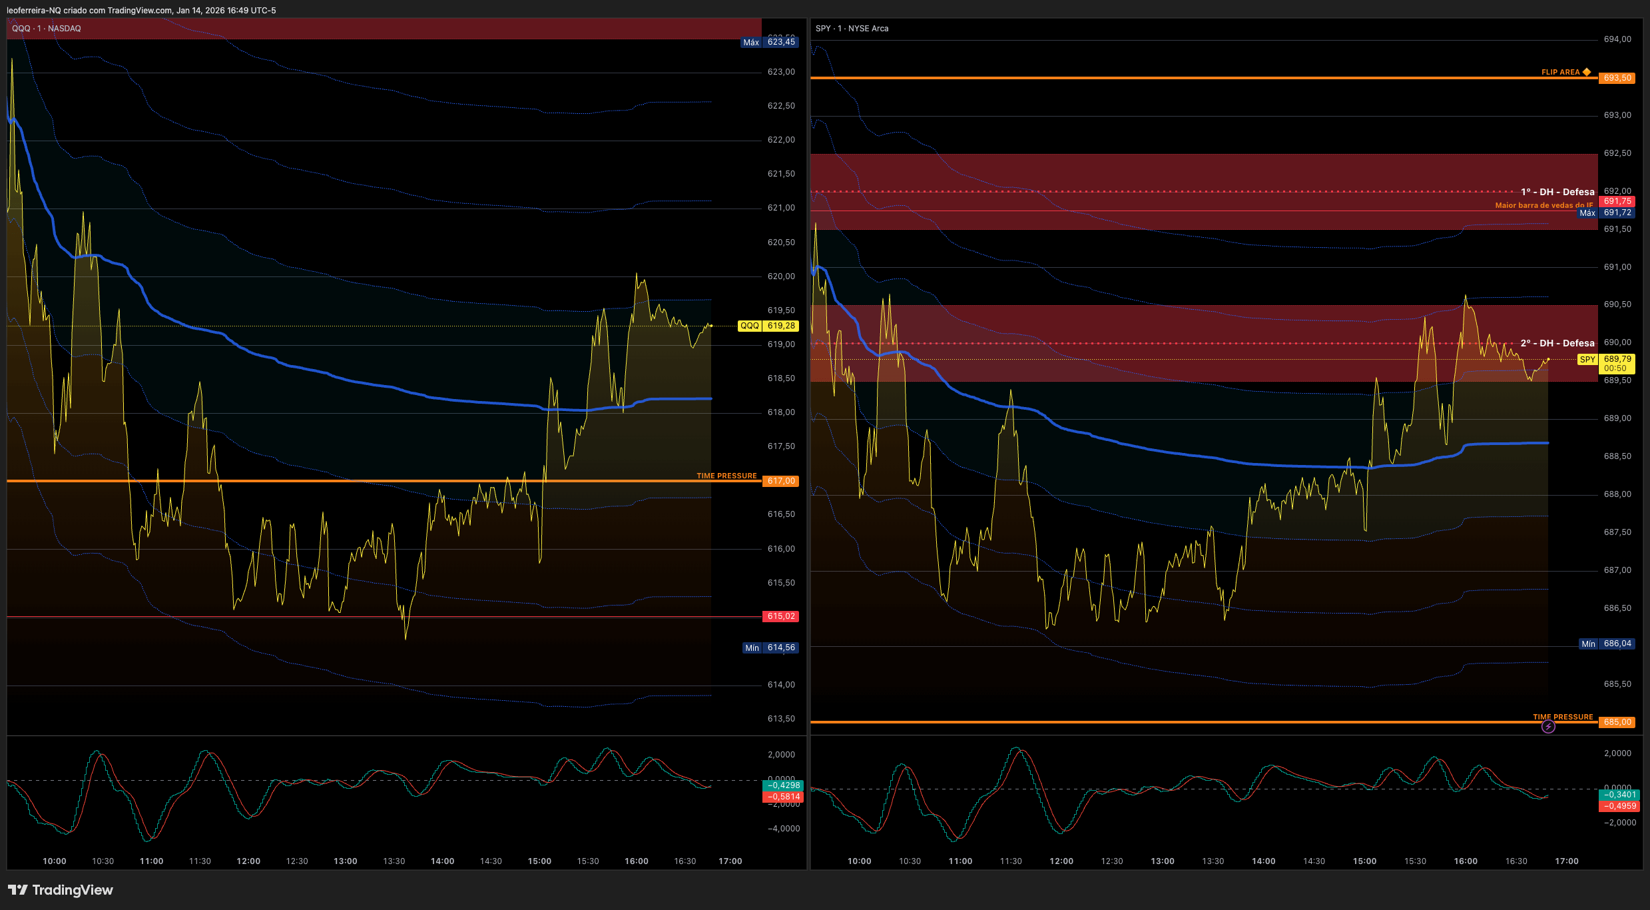Click -4,0000 on the QQQ oscillator scale
The image size is (1650, 910).
(784, 829)
